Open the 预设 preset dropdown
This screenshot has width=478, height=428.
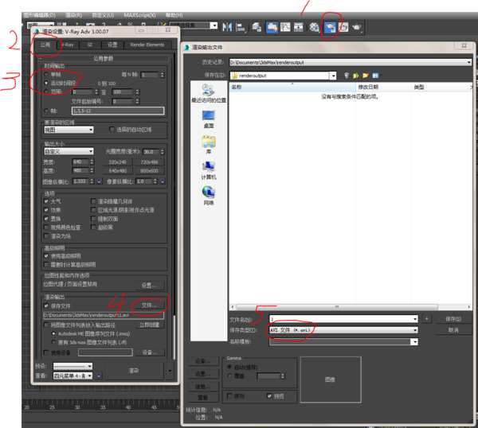(72, 366)
